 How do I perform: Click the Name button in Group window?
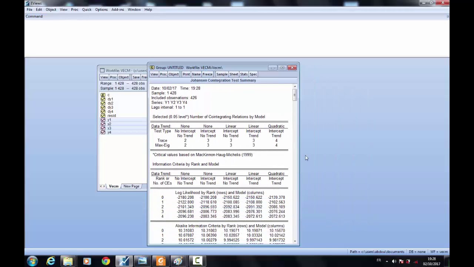pos(196,74)
